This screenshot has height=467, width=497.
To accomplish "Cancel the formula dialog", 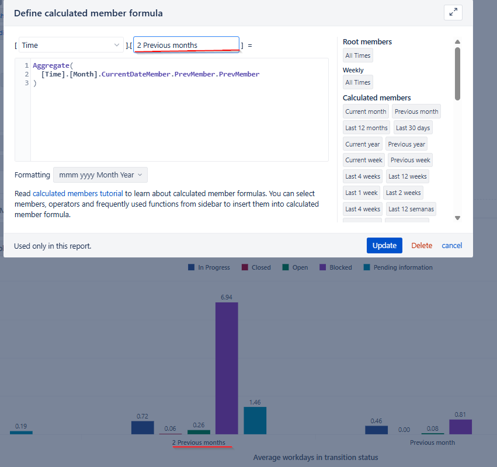I will pyautogui.click(x=451, y=246).
